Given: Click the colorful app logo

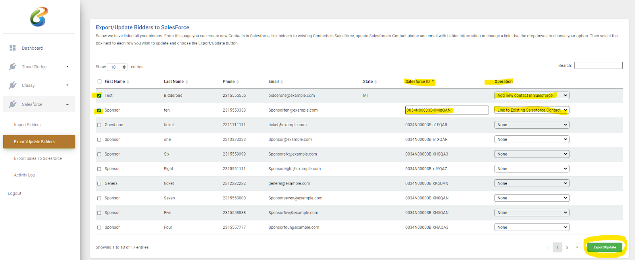Looking at the screenshot, I should [x=39, y=17].
